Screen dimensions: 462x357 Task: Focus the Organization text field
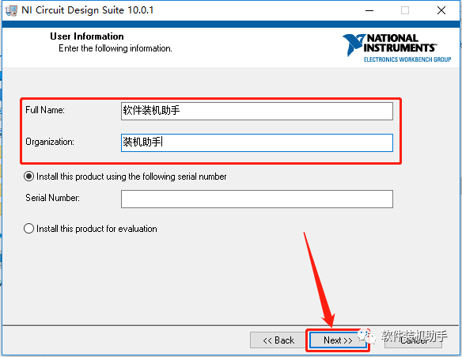tap(256, 142)
